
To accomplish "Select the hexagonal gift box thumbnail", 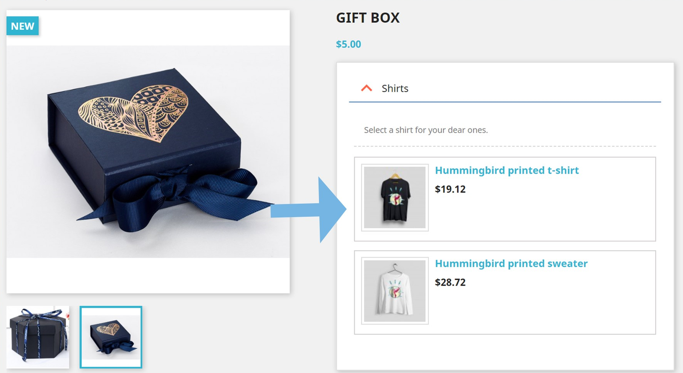I will click(38, 337).
